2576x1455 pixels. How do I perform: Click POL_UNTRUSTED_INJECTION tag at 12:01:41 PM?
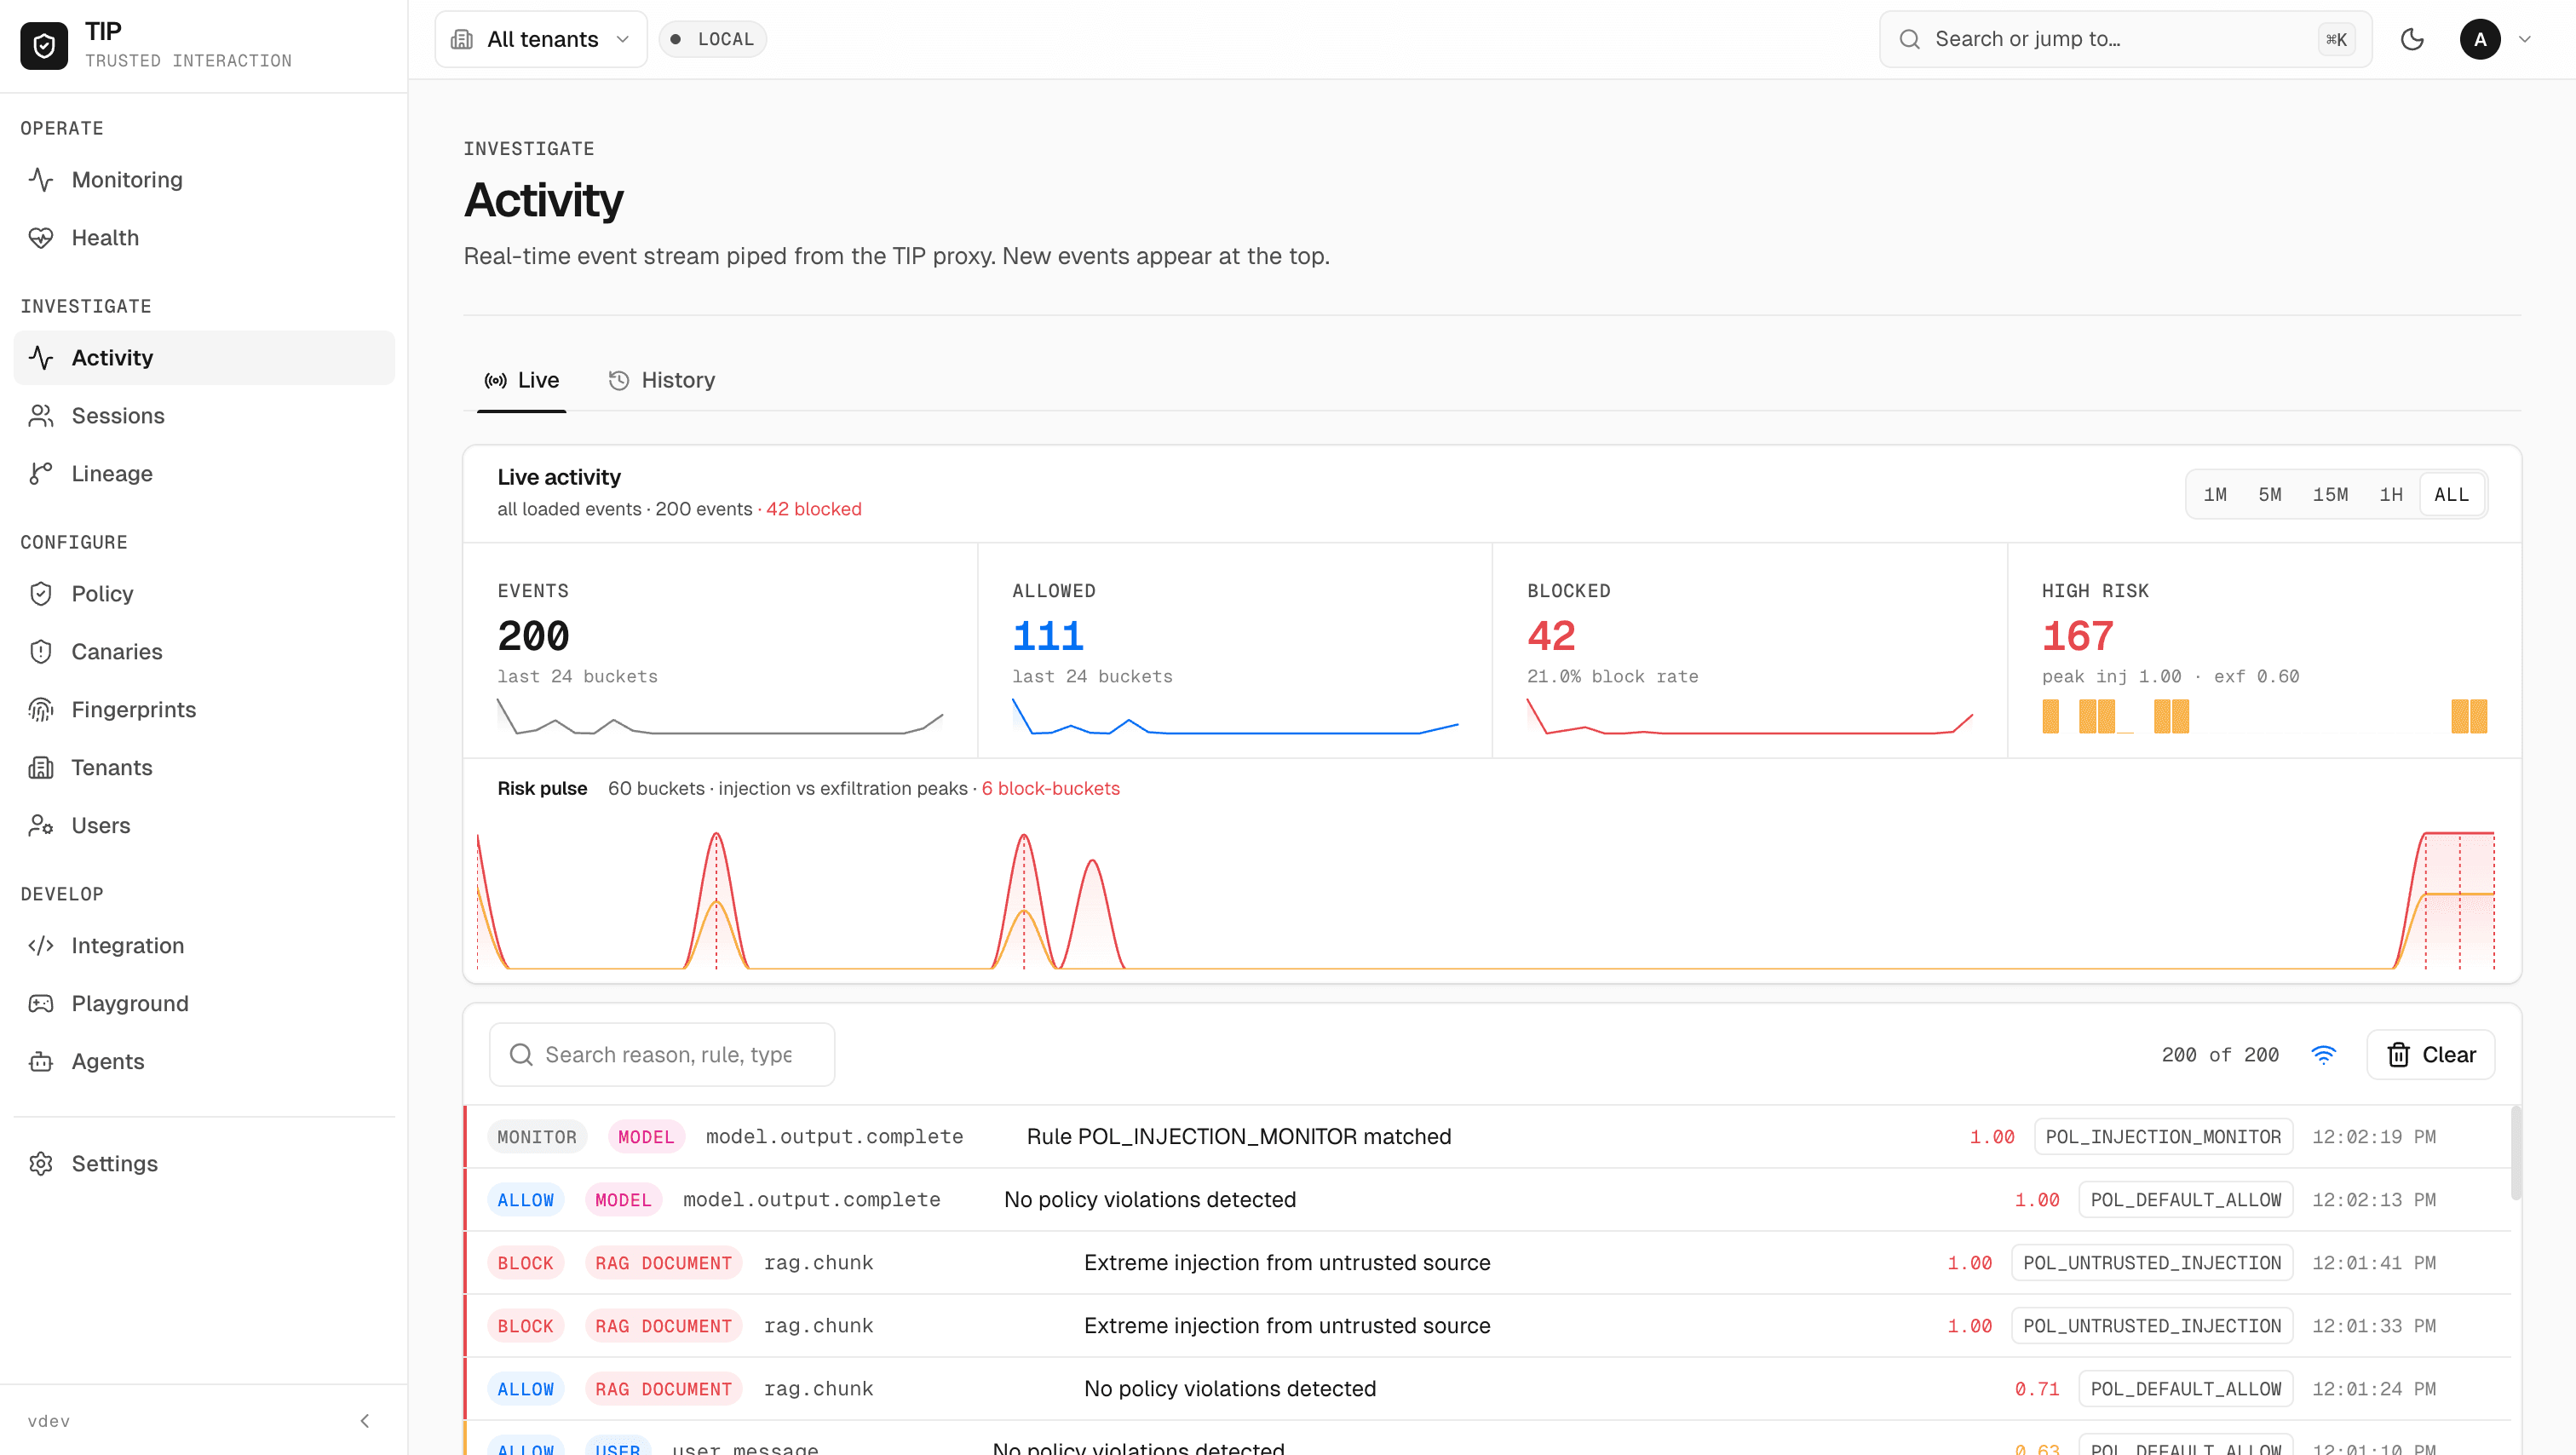[x=2152, y=1263]
